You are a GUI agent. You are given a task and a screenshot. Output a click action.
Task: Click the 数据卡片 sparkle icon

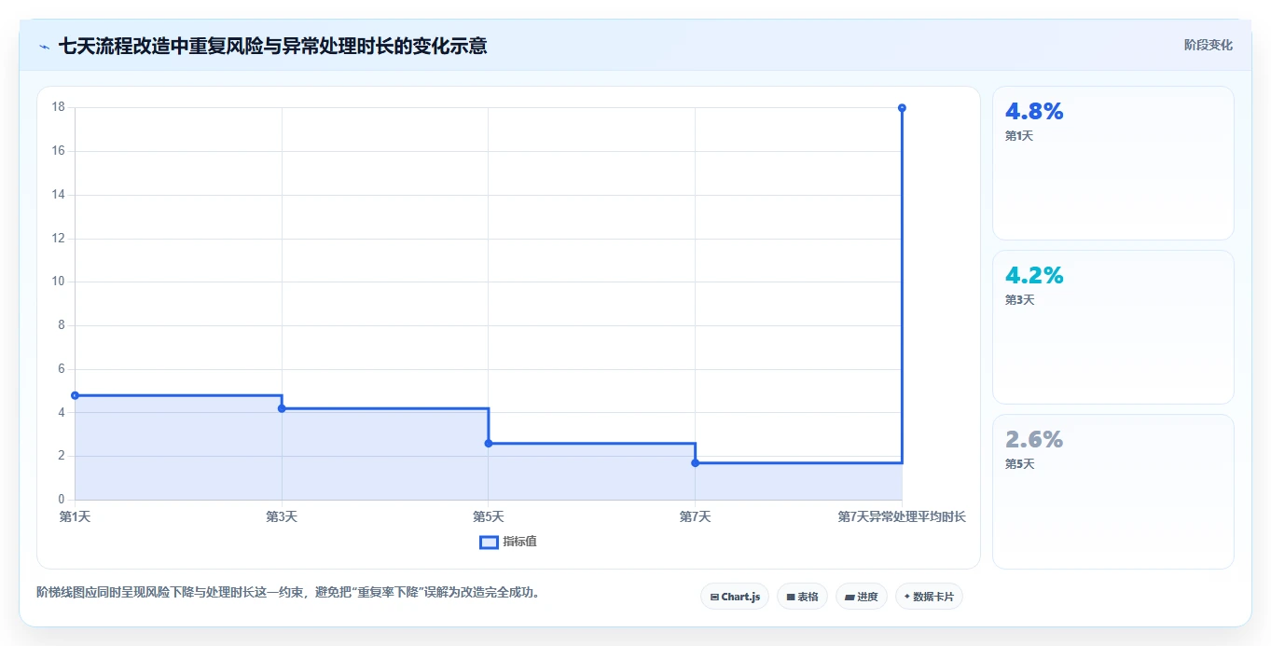point(907,596)
